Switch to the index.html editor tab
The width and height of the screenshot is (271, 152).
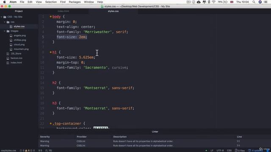pyautogui.click(x=63, y=11)
